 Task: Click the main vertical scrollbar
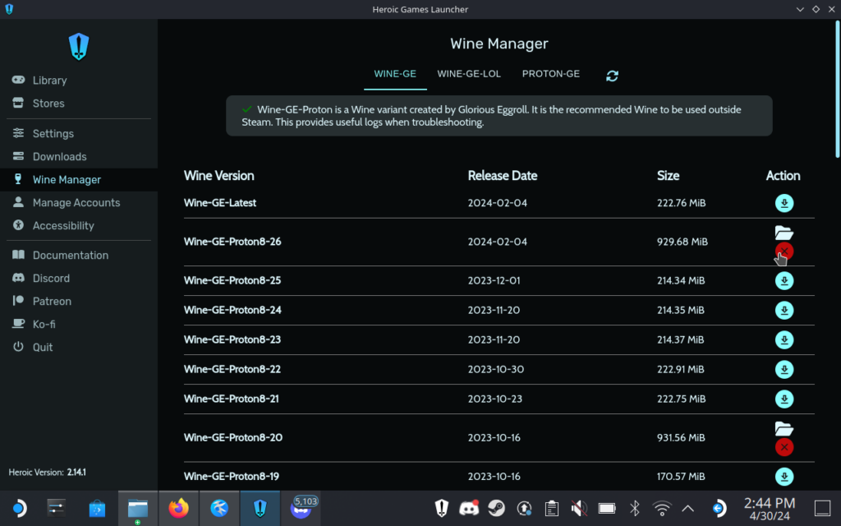(837, 90)
